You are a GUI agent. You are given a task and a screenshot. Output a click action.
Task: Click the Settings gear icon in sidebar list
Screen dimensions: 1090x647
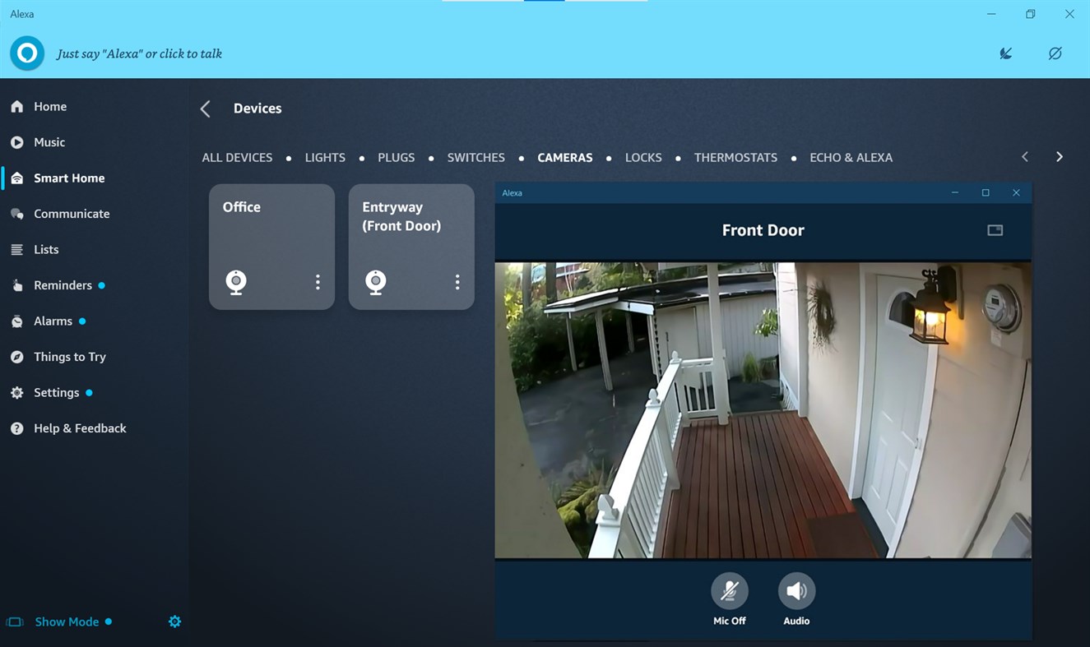[16, 393]
